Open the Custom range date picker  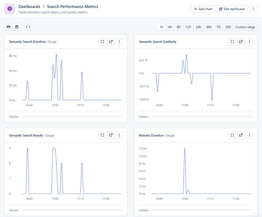pos(245,27)
